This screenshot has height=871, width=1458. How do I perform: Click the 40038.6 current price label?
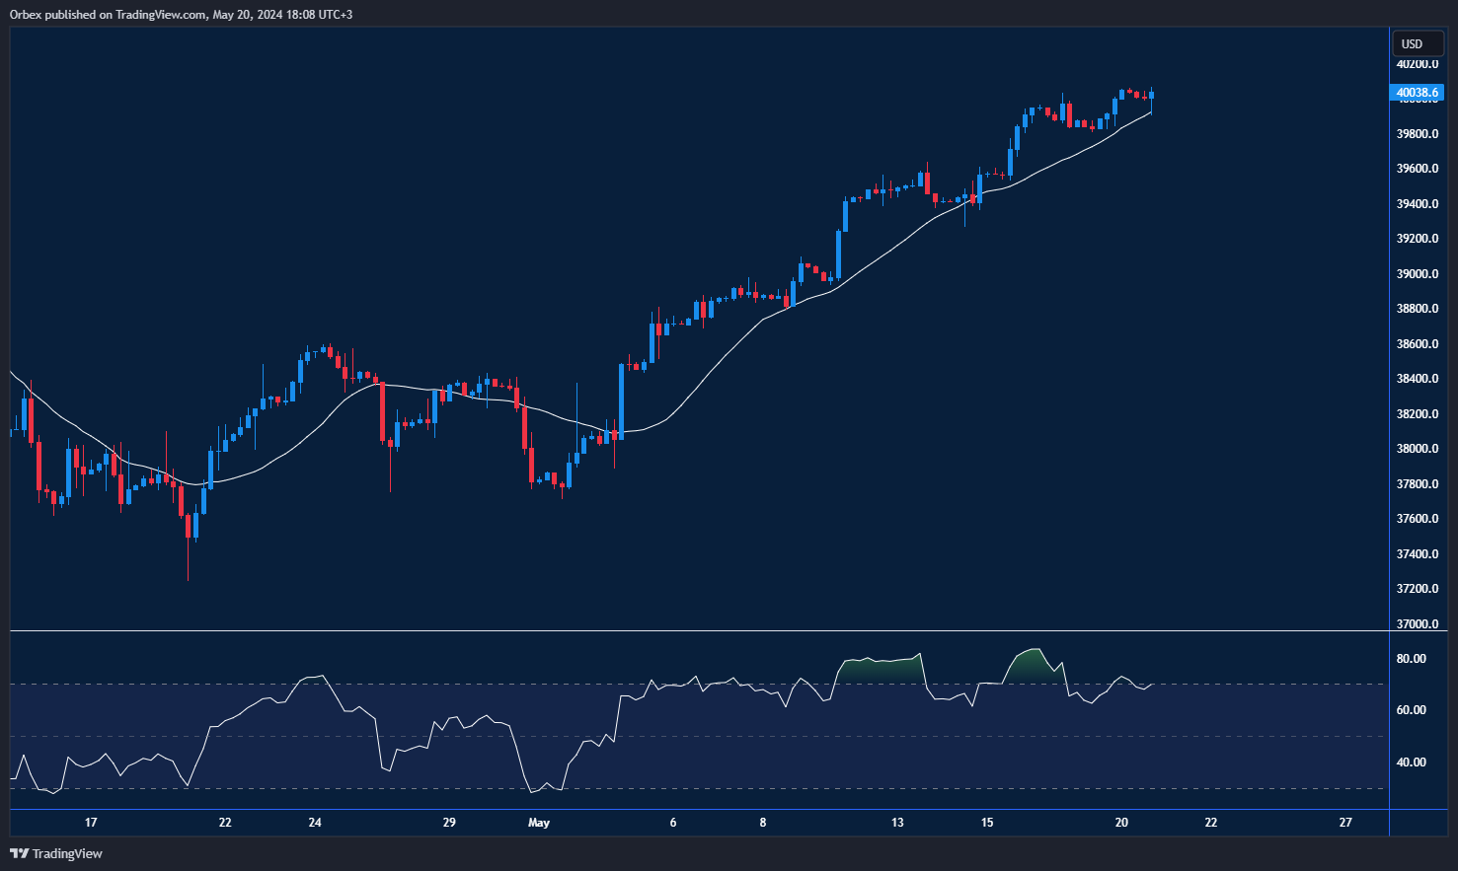click(x=1418, y=93)
